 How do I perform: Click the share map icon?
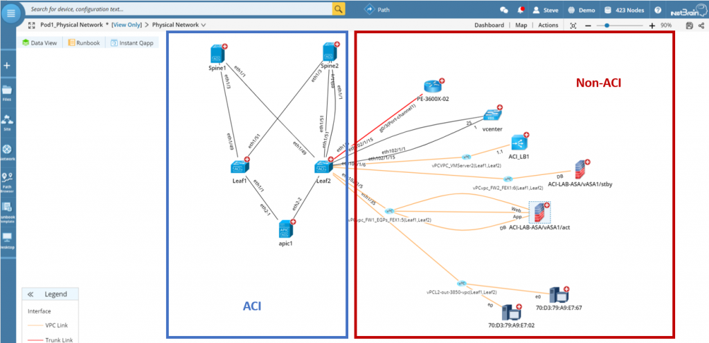point(701,26)
